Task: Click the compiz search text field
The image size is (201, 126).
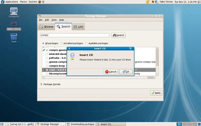Action: [x=75, y=35]
